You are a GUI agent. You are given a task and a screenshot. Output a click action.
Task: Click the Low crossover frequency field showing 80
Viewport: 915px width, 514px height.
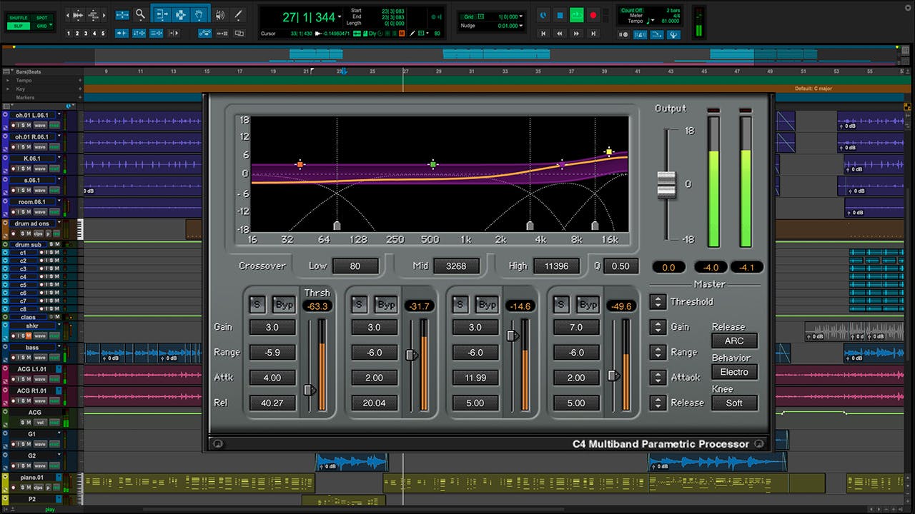tap(355, 266)
